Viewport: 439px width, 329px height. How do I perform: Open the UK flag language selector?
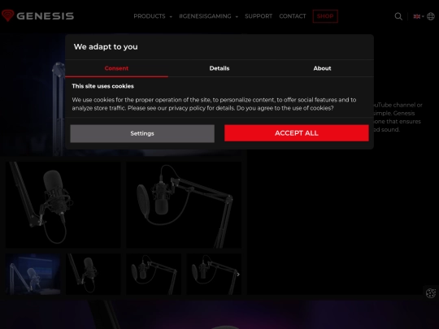tap(419, 16)
